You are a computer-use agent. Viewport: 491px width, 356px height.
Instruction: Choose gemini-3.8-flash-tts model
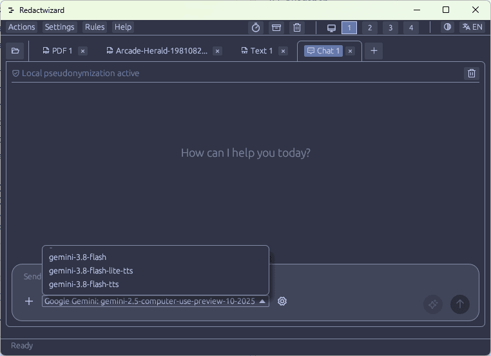tap(156, 284)
